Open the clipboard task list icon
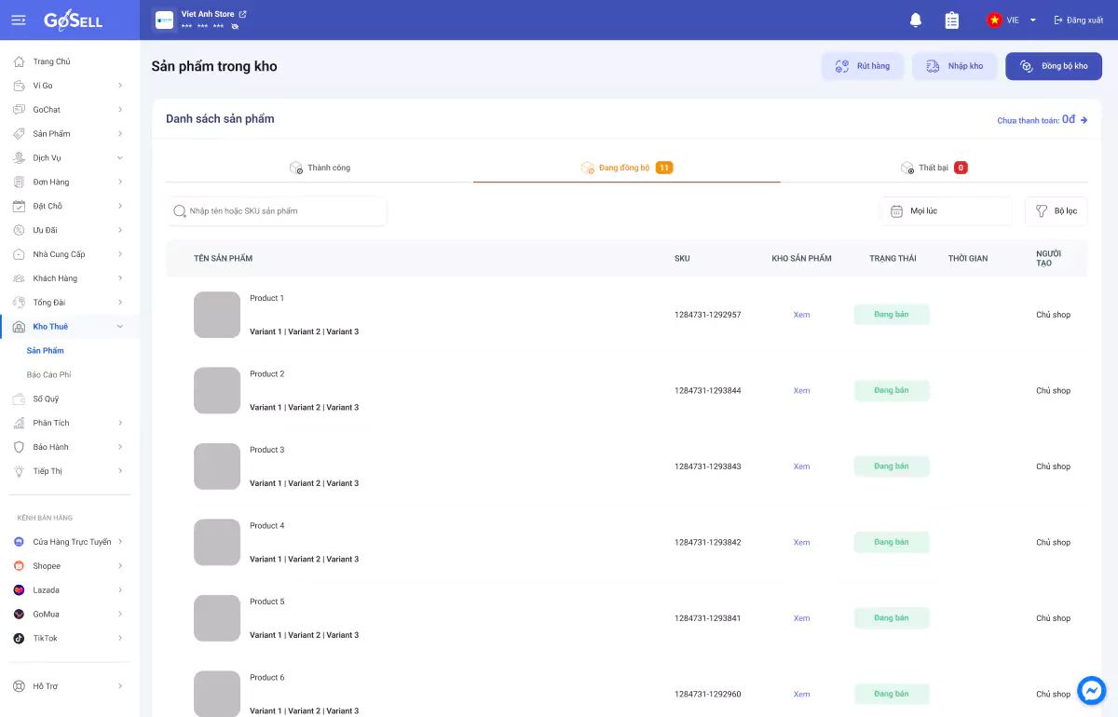Image resolution: width=1118 pixels, height=717 pixels. [x=951, y=20]
